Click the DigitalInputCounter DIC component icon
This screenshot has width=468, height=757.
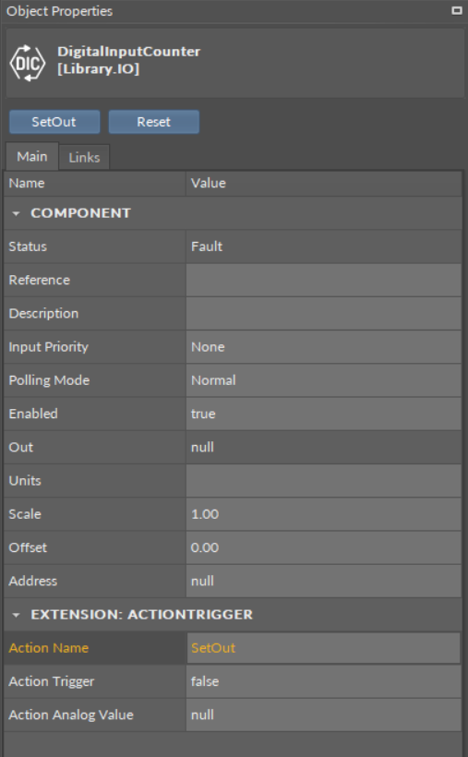click(x=28, y=62)
